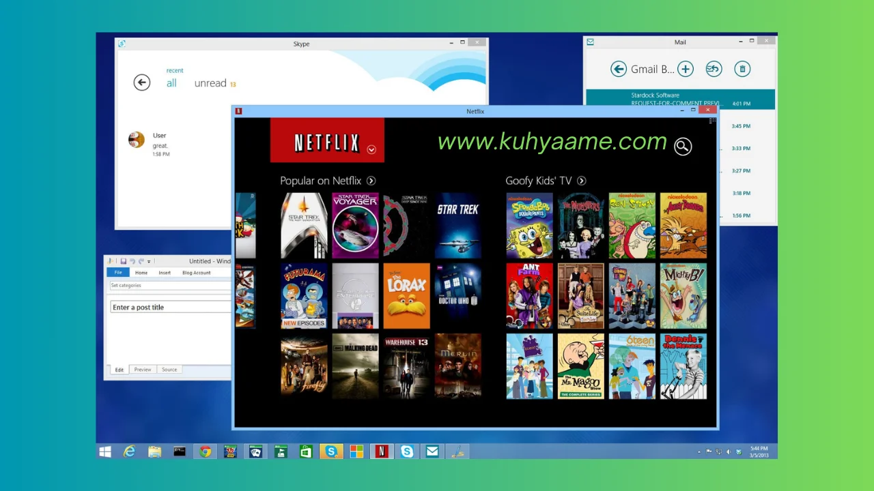Click Redo icon in Writer title bar
The image size is (874, 491).
pyautogui.click(x=141, y=261)
